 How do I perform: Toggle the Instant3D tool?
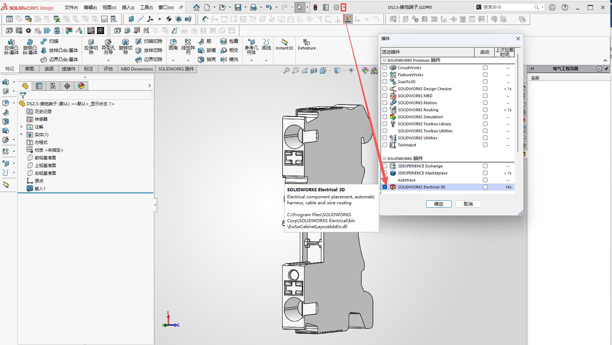click(x=284, y=45)
